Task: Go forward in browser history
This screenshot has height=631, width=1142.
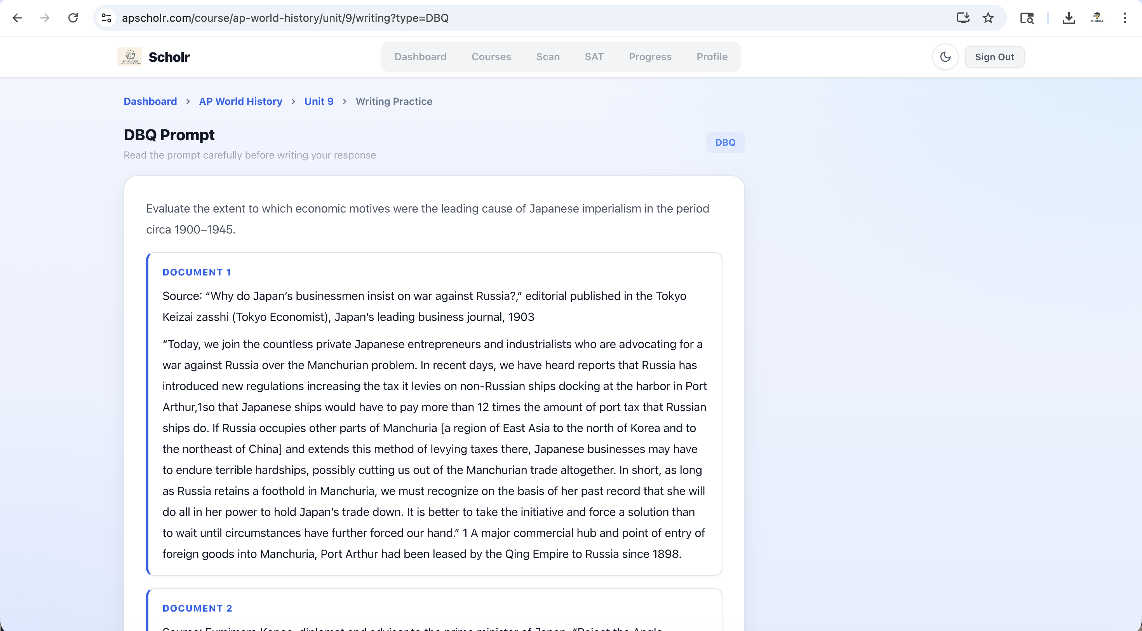Action: 45,18
